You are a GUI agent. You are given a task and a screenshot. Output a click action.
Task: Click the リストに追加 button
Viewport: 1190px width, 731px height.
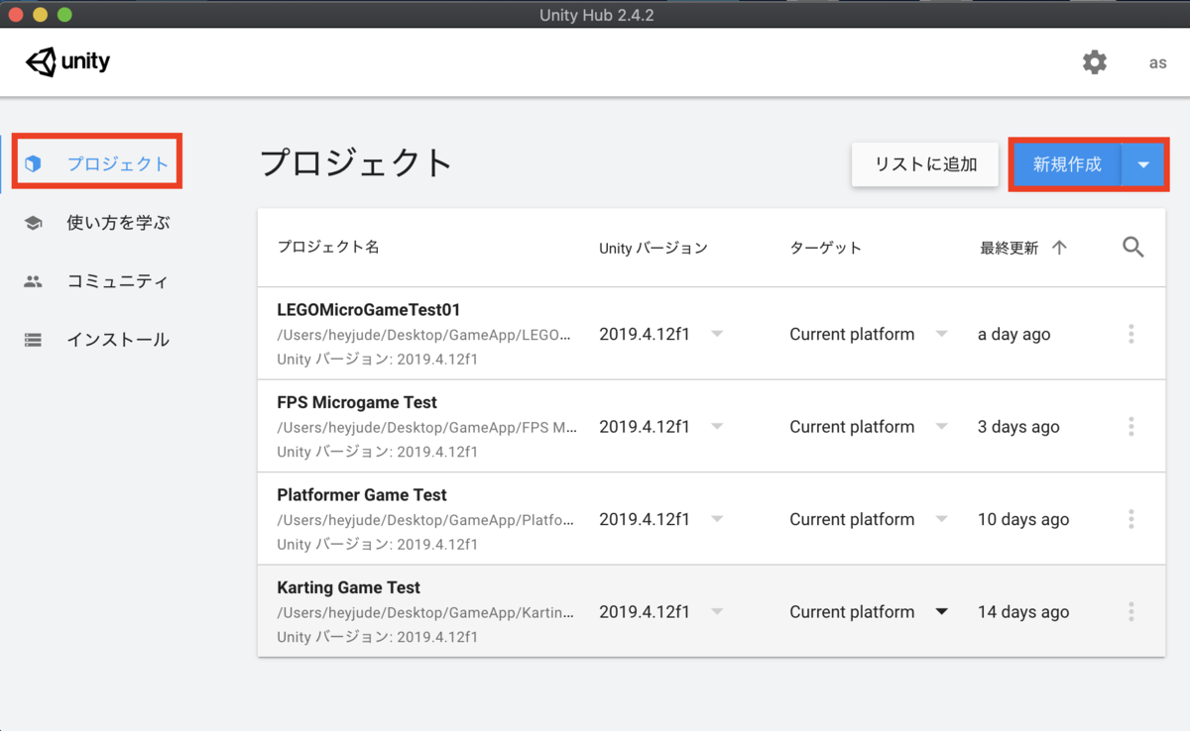click(925, 164)
